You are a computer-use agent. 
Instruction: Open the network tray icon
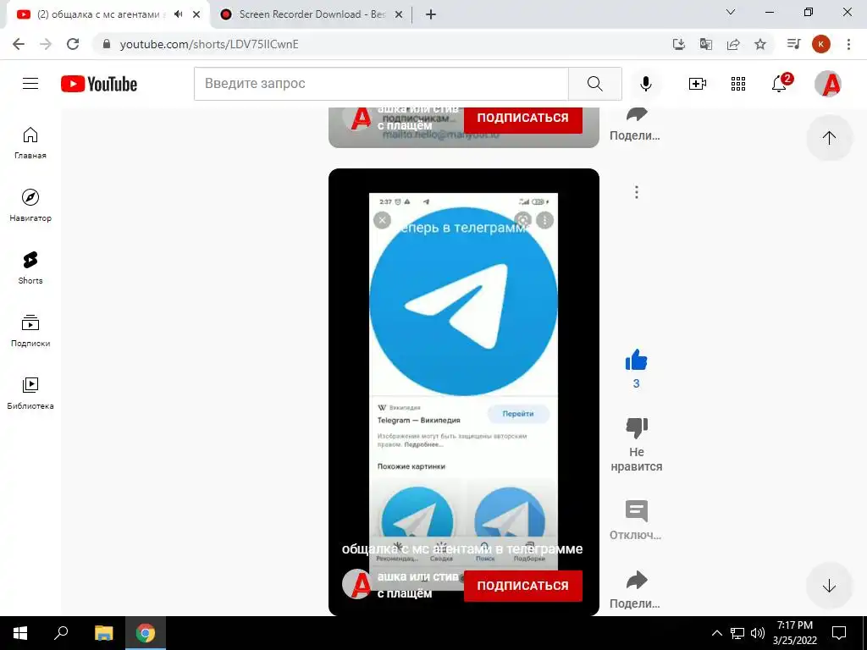pos(737,633)
